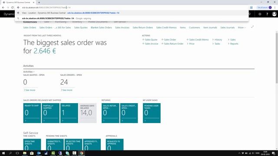Open the Partially Shipped tile
Viewport: 278px width, 156px height.
[50, 113]
